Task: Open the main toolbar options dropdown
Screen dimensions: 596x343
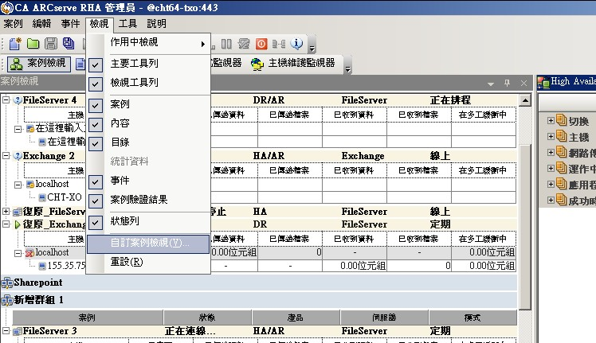Action: (x=312, y=45)
